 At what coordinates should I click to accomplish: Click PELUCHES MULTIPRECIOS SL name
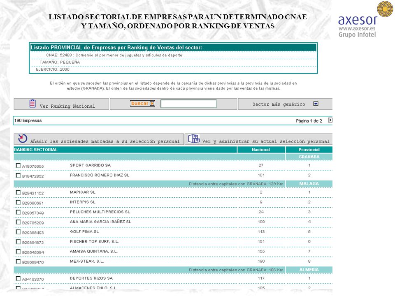pyautogui.click(x=100, y=212)
